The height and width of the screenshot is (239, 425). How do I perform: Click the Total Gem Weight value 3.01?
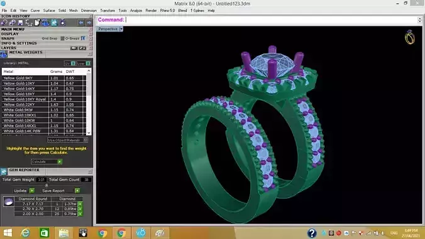(x=41, y=180)
